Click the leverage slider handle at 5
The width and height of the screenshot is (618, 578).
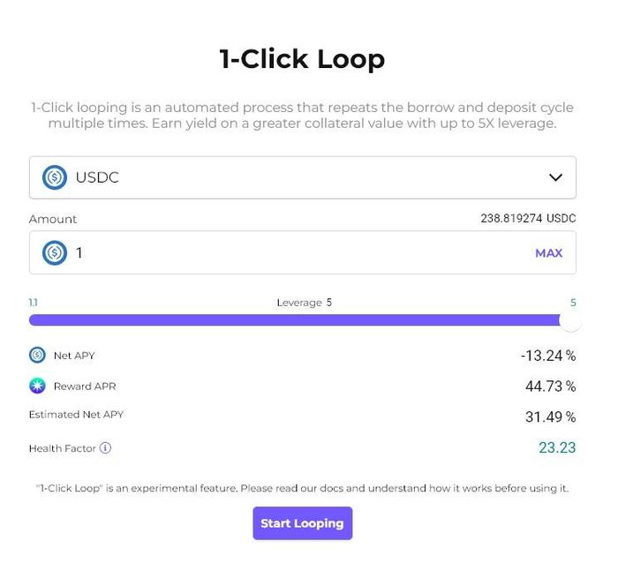click(x=570, y=320)
